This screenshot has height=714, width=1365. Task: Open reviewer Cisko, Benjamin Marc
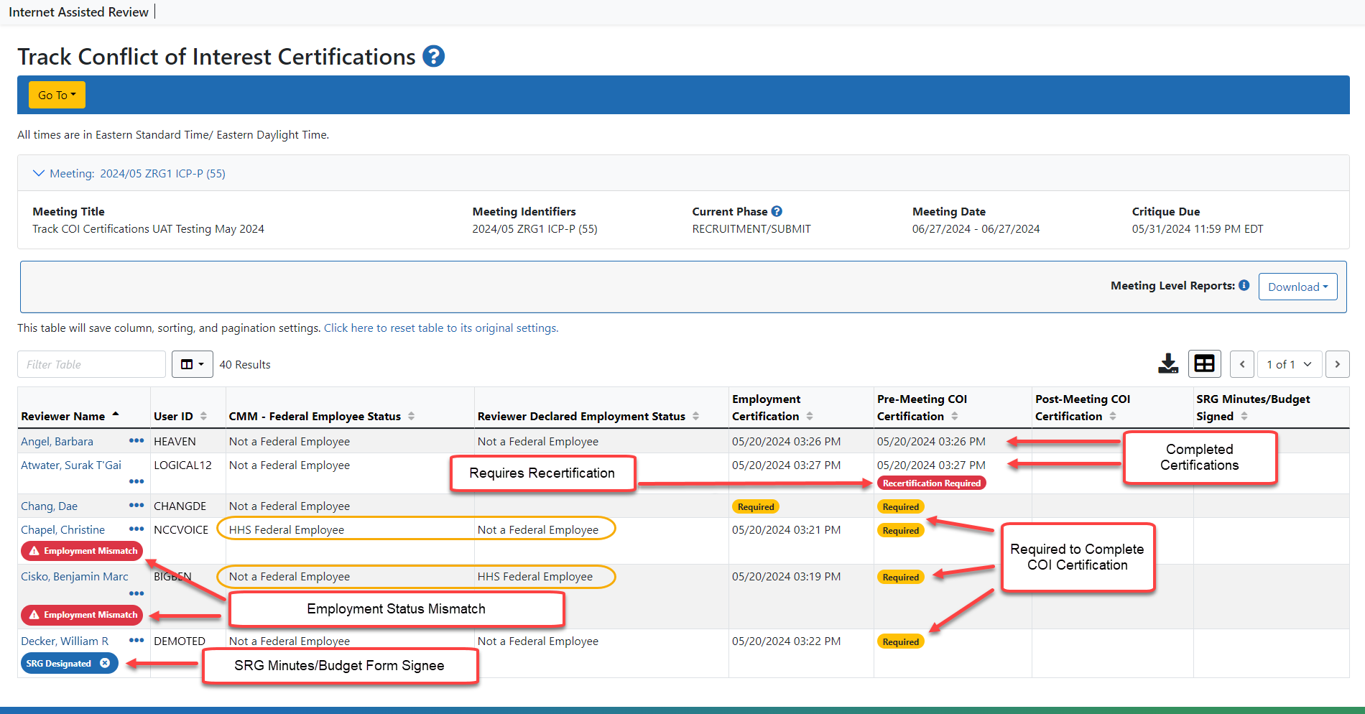75,576
